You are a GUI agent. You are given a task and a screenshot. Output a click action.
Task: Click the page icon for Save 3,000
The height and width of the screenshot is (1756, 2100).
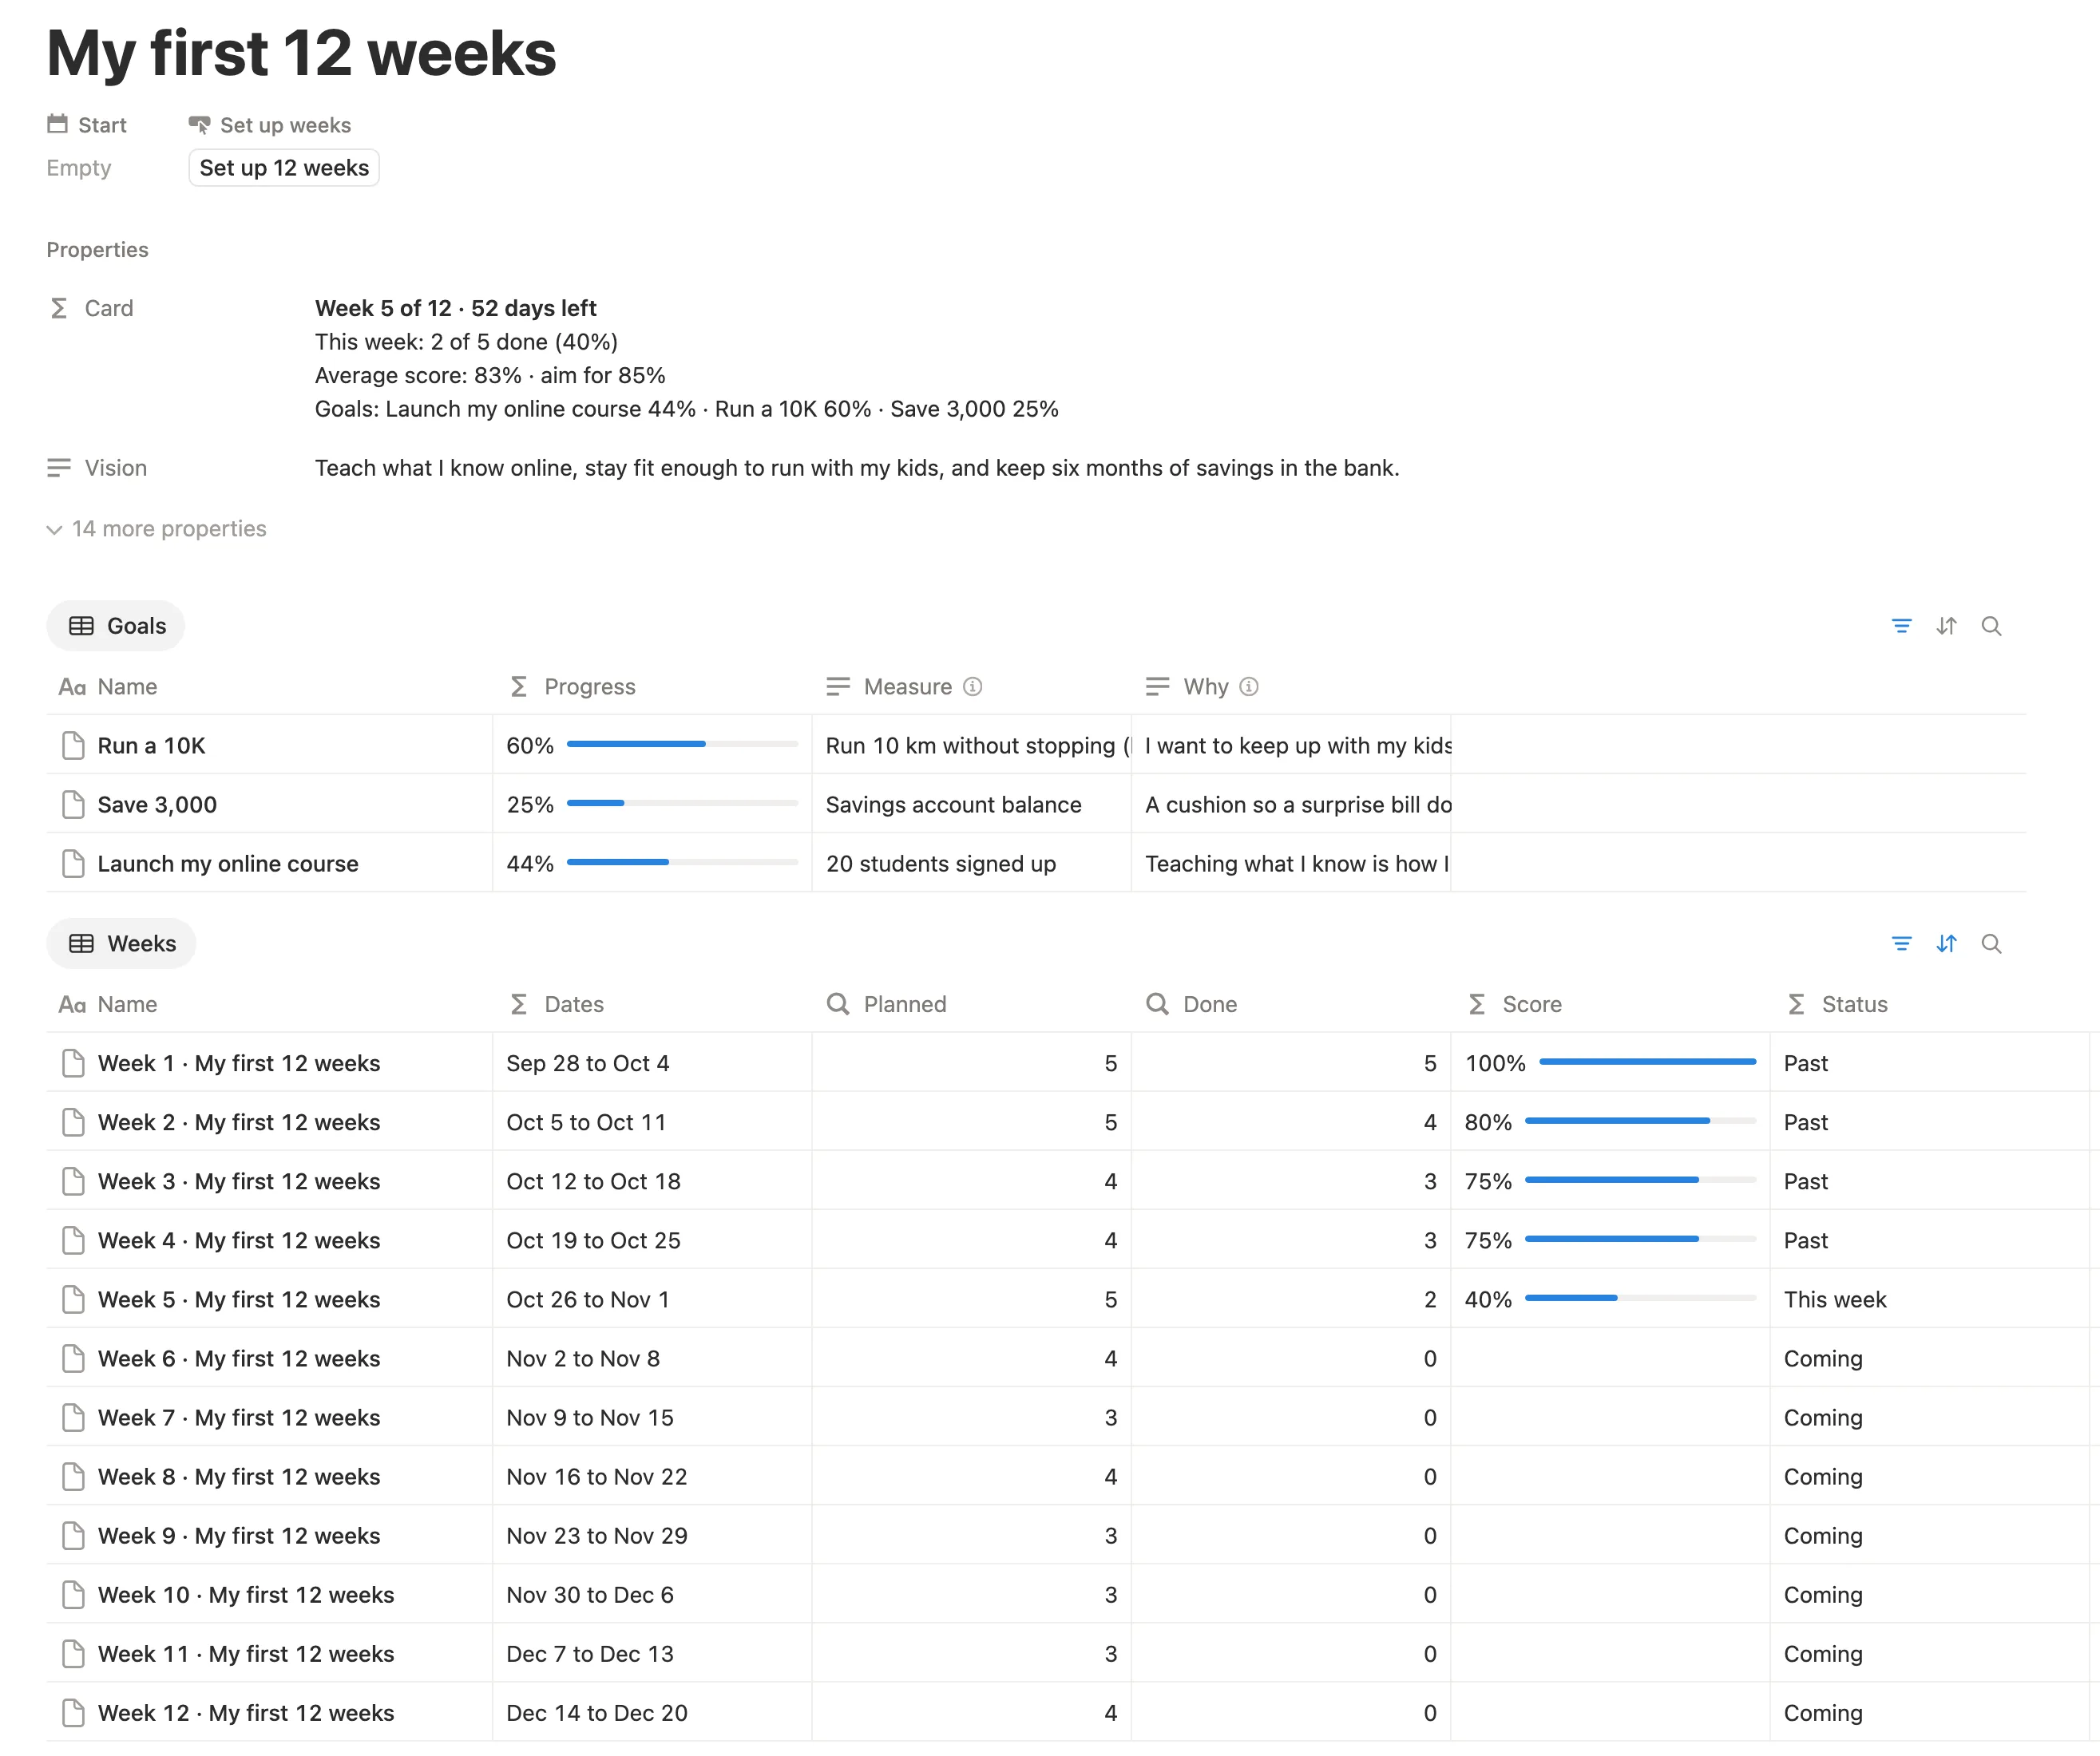tap(73, 805)
